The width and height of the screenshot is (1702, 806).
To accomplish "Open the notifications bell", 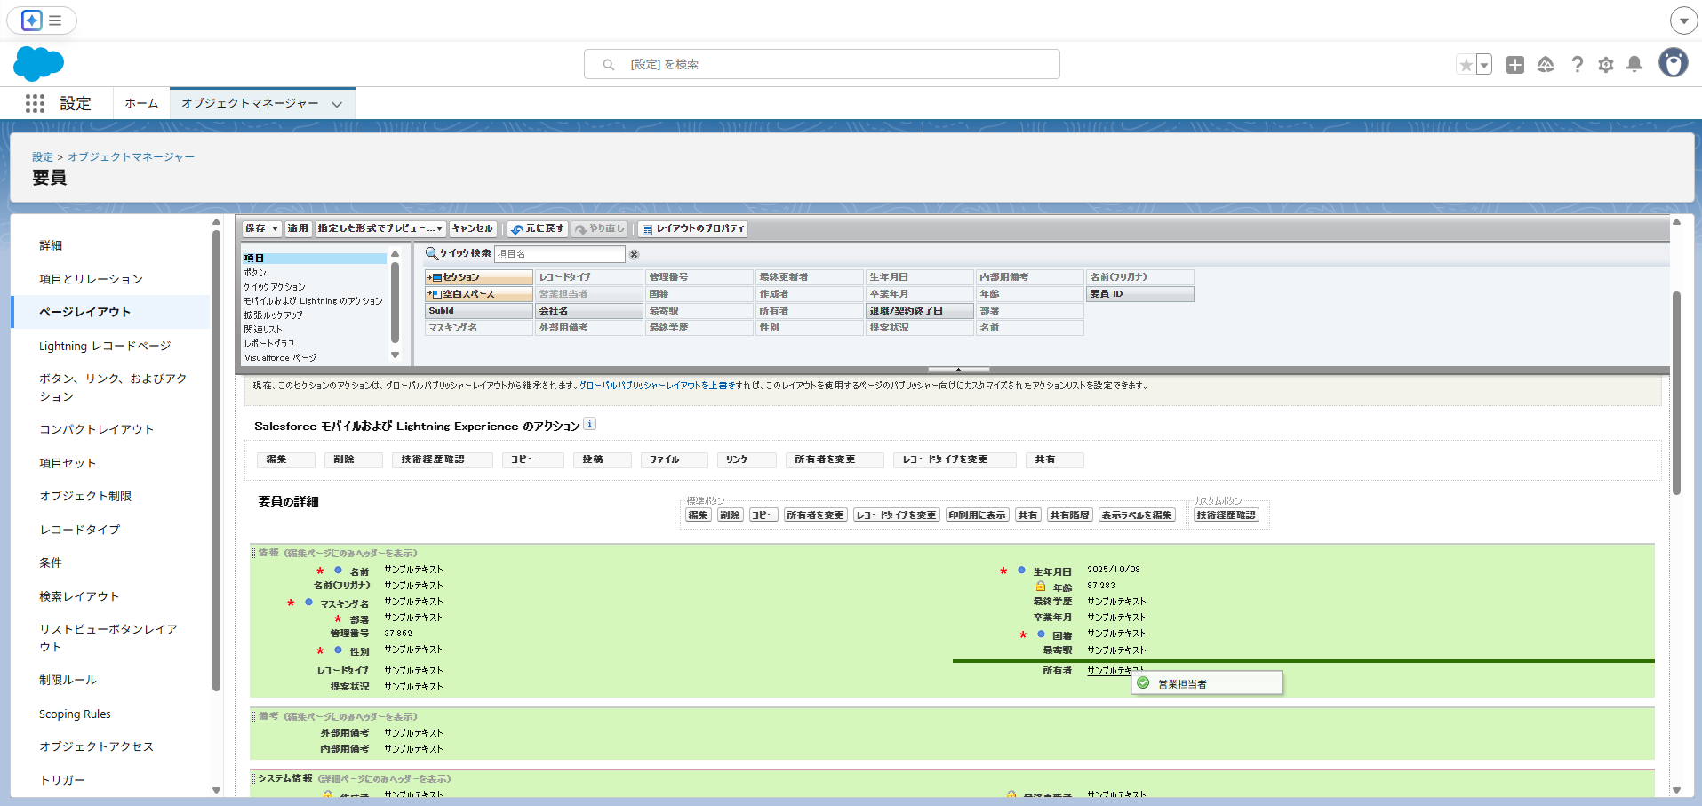I will tap(1634, 65).
